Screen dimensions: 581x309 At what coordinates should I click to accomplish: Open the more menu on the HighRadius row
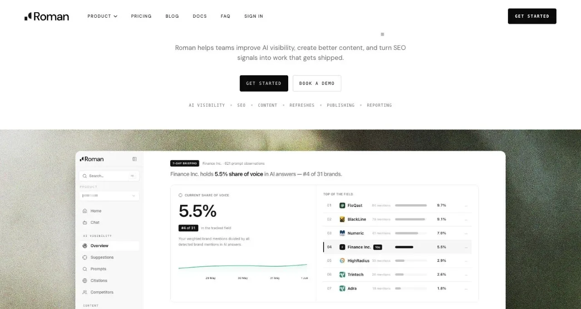(466, 261)
